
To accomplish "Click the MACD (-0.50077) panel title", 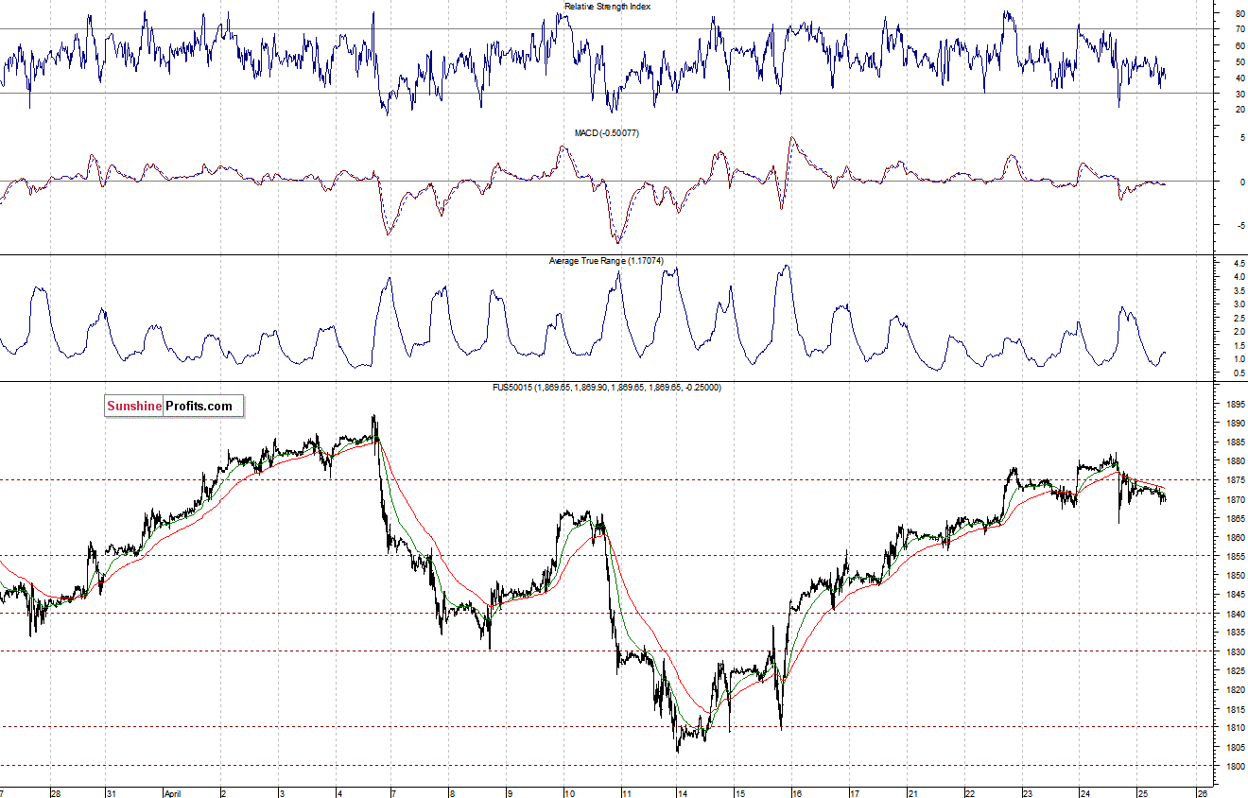I will [x=607, y=133].
